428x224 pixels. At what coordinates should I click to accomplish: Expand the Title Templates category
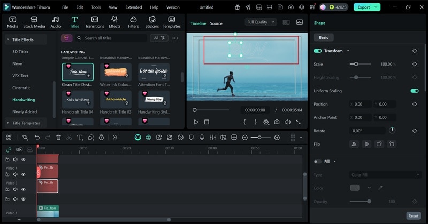26,123
